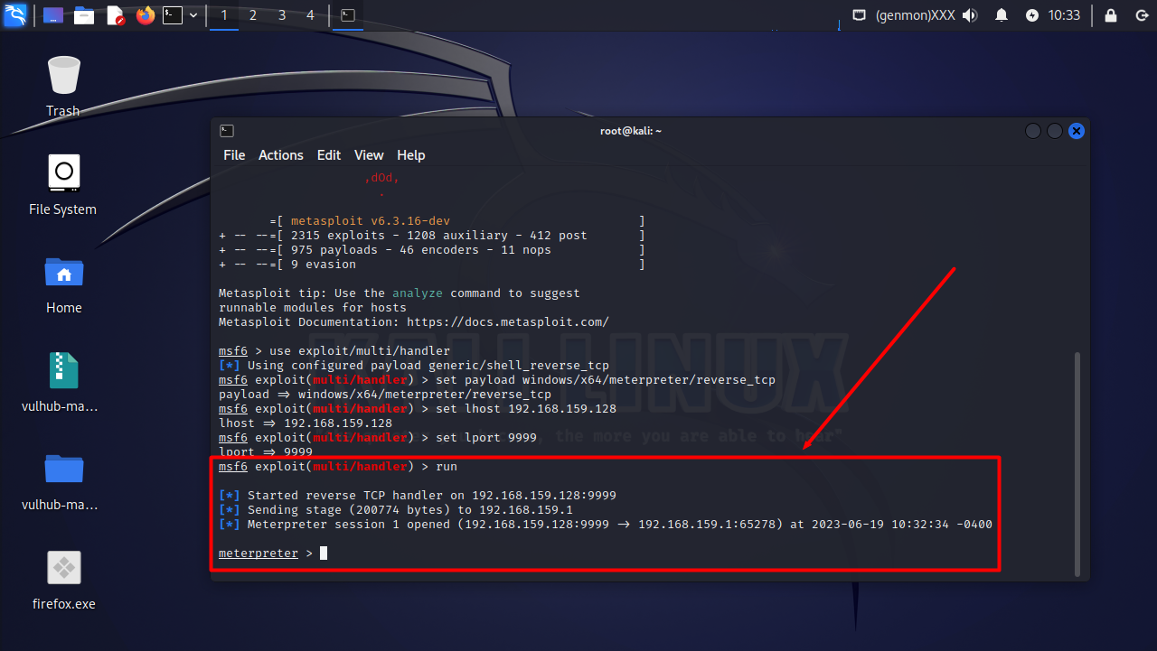Open the terminal Help menu
The width and height of the screenshot is (1157, 651).
tap(410, 155)
